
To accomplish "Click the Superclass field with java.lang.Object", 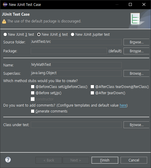I will point(76,73).
